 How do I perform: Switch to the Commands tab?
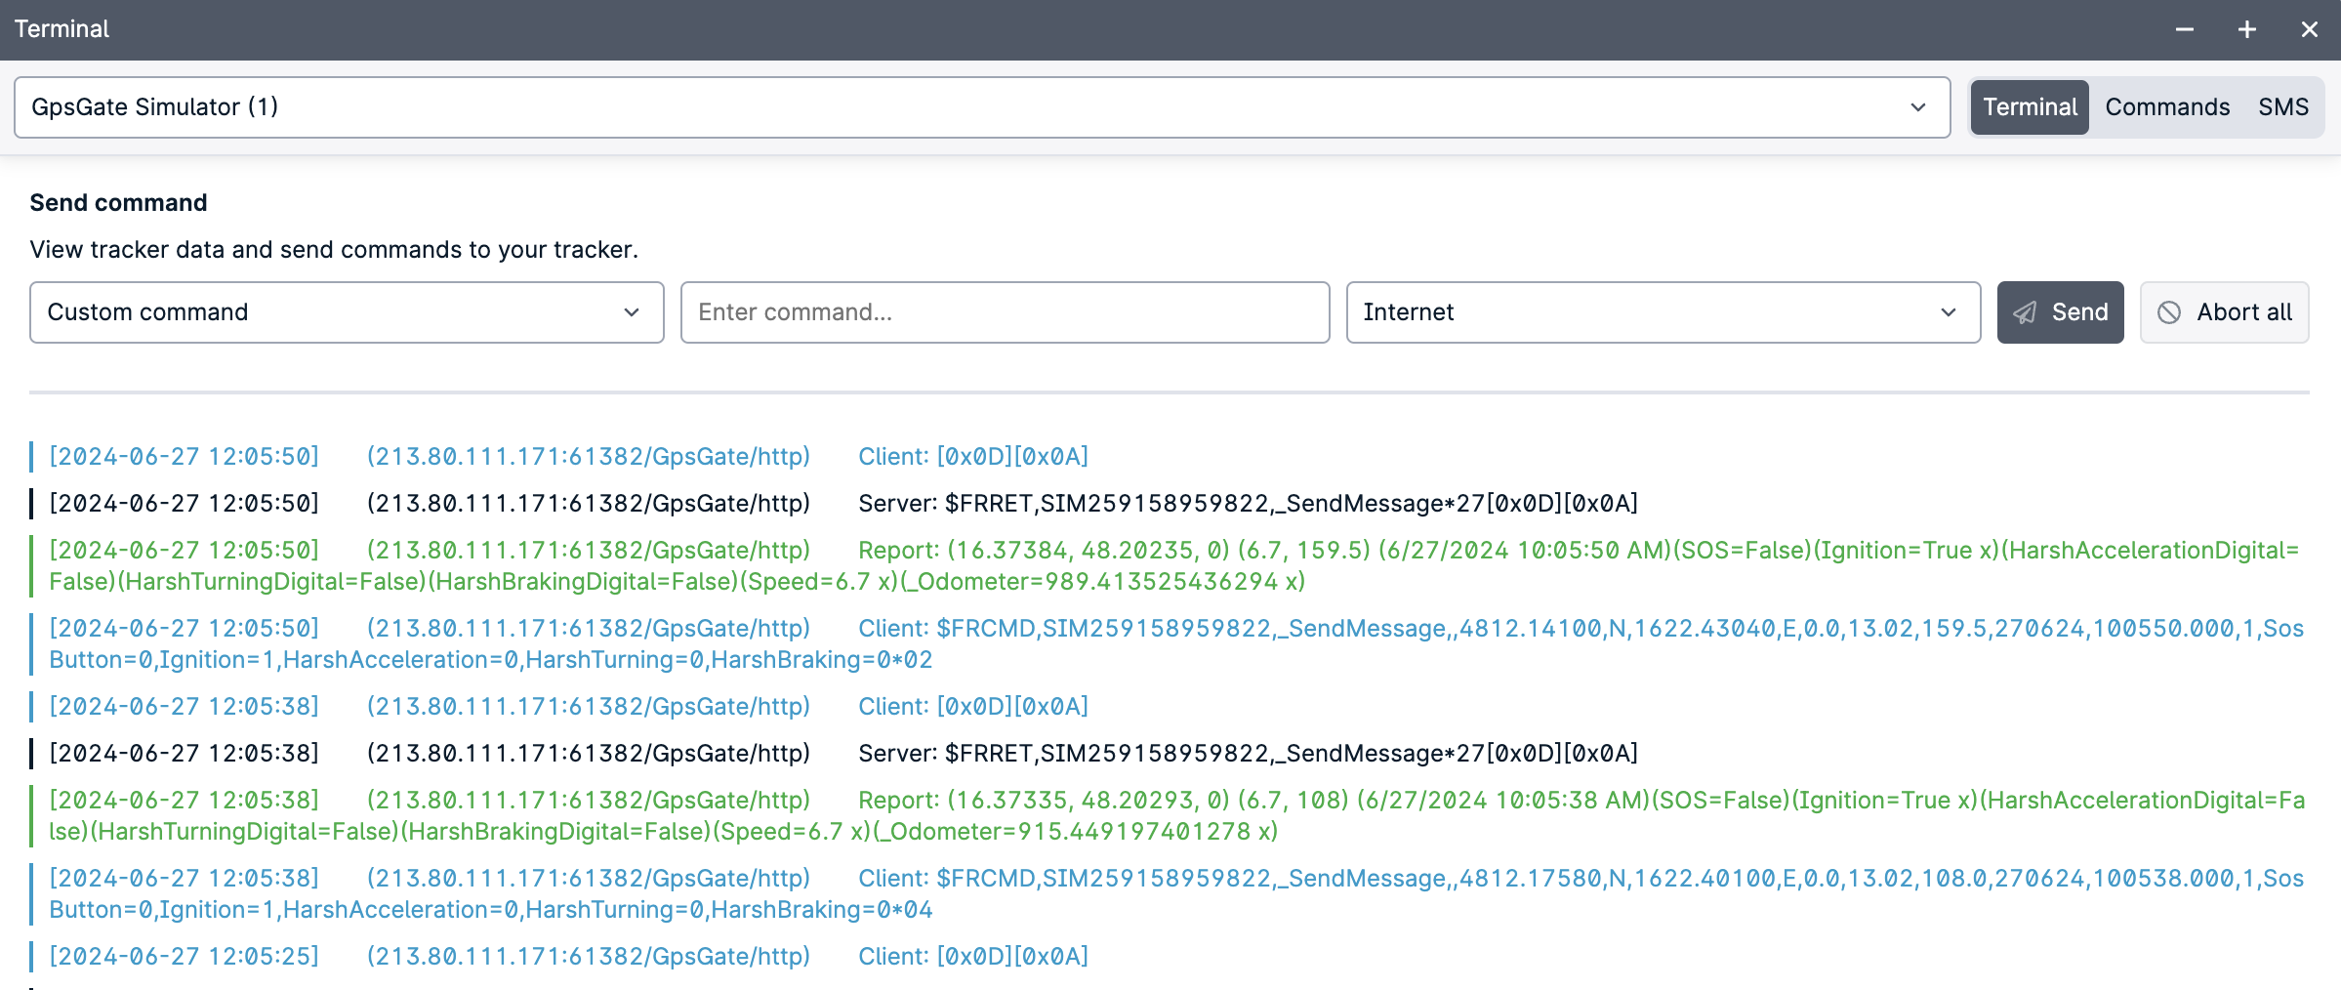click(x=2167, y=107)
